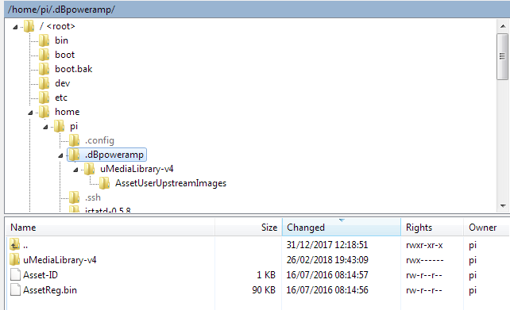Click the .dBpoweramp folder icon in tree
The width and height of the screenshot is (510, 310).
(74, 155)
